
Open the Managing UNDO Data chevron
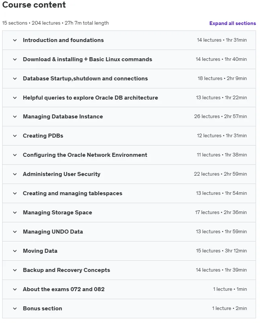click(15, 231)
